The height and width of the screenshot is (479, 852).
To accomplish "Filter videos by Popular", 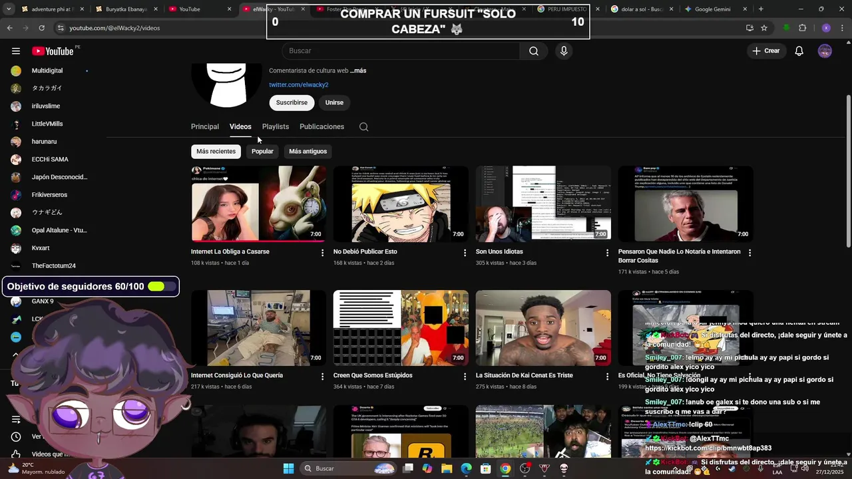I will [262, 152].
